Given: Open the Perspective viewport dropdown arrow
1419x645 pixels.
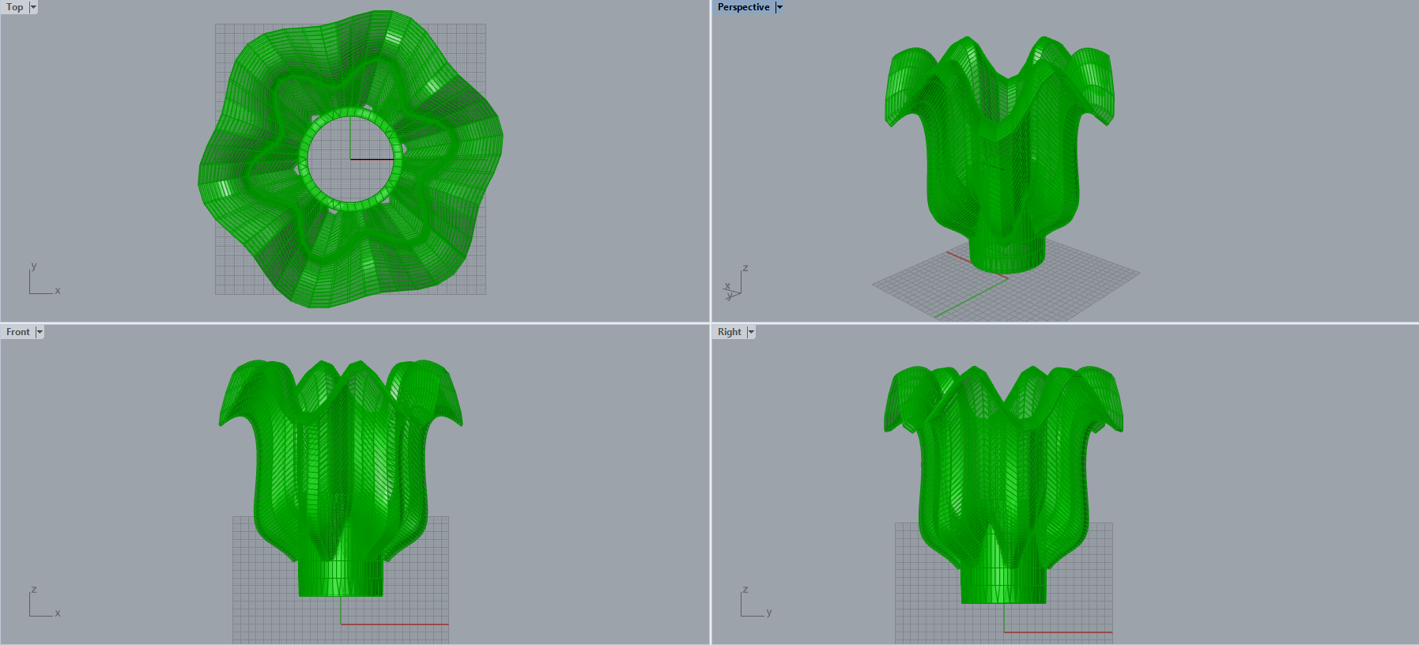Looking at the screenshot, I should [x=779, y=7].
